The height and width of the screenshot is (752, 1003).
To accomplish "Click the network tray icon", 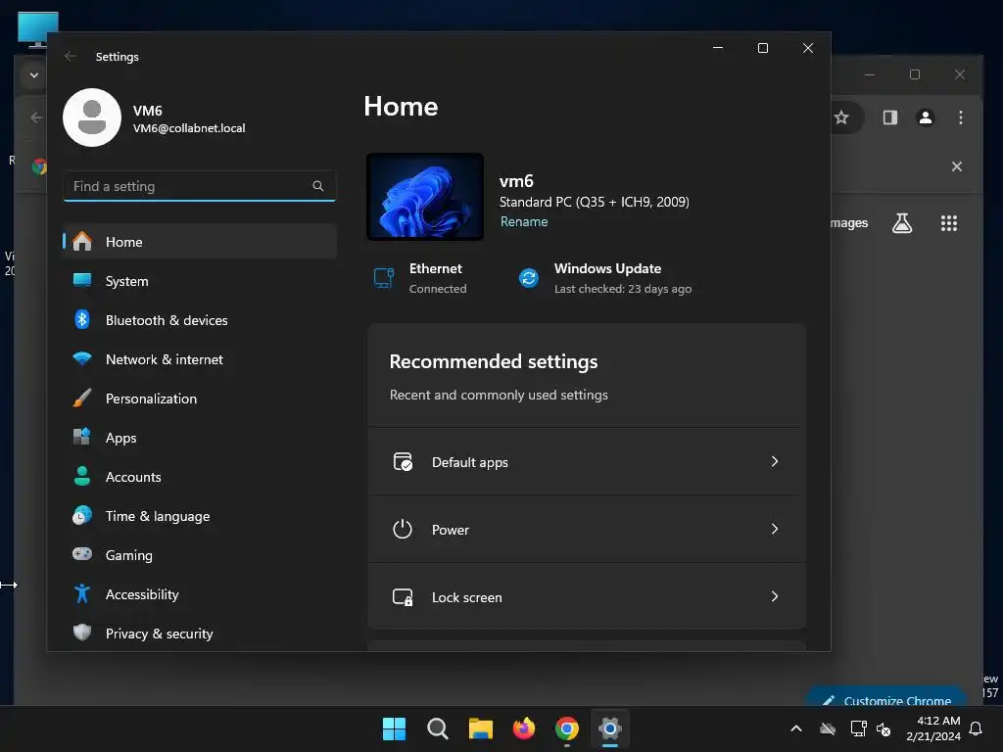I will pyautogui.click(x=858, y=728).
